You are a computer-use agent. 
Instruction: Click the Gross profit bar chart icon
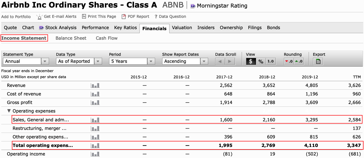coord(95,103)
